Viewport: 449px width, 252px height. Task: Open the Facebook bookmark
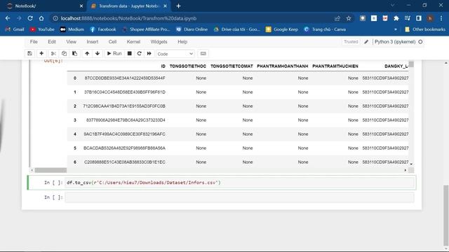[x=103, y=29]
